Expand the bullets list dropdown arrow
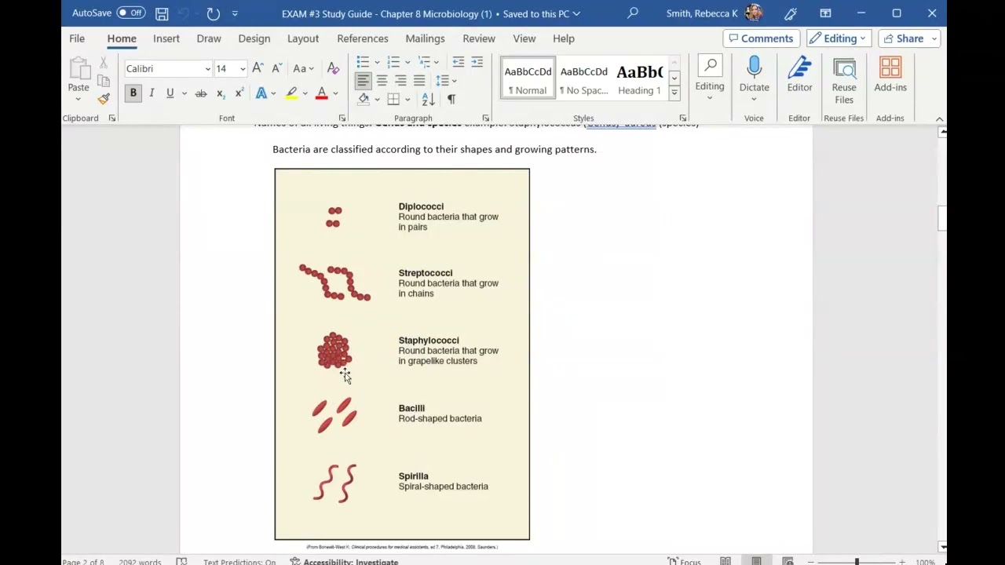The width and height of the screenshot is (1005, 565). 378,62
